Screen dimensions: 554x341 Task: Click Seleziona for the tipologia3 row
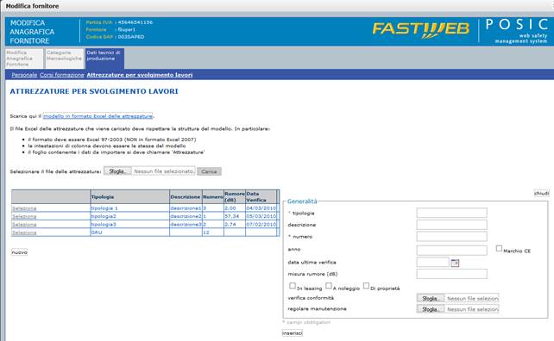[24, 225]
